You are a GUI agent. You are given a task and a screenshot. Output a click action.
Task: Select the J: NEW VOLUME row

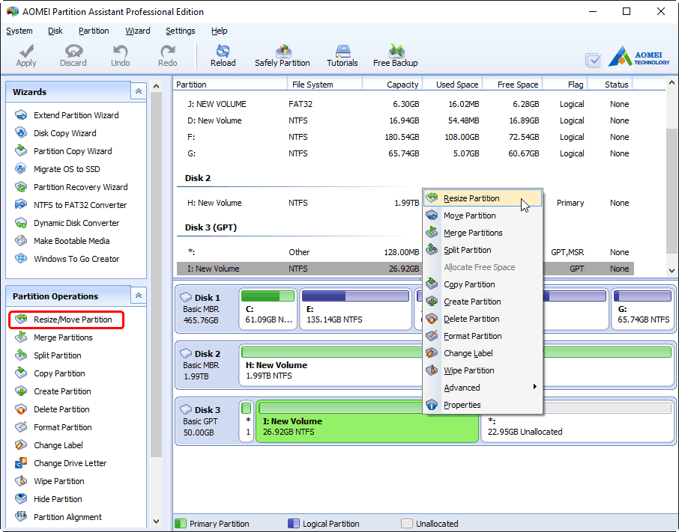pyautogui.click(x=405, y=104)
